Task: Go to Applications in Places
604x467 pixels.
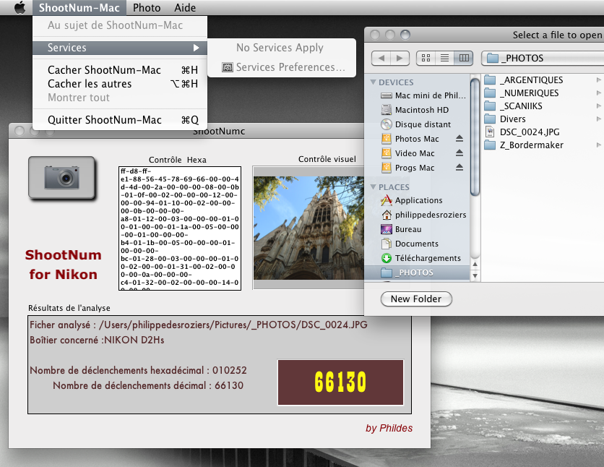Action: pos(411,200)
